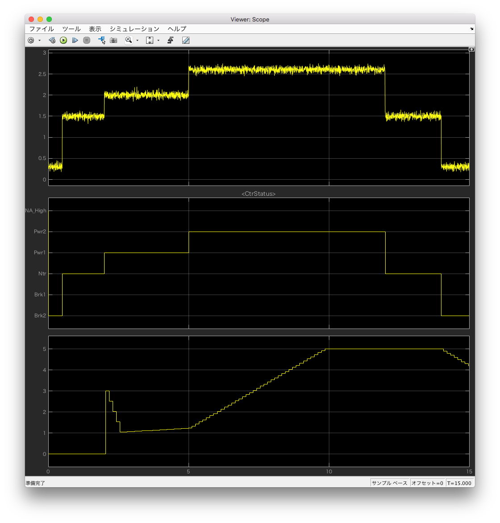Screen dimensions: 500x523
Task: Click the Viewer: Scope window title
Action: (250, 19)
